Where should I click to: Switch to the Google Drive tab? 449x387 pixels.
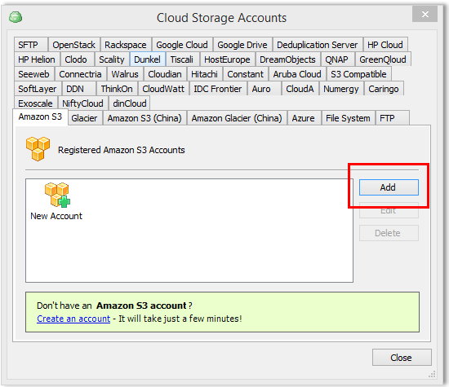point(242,45)
